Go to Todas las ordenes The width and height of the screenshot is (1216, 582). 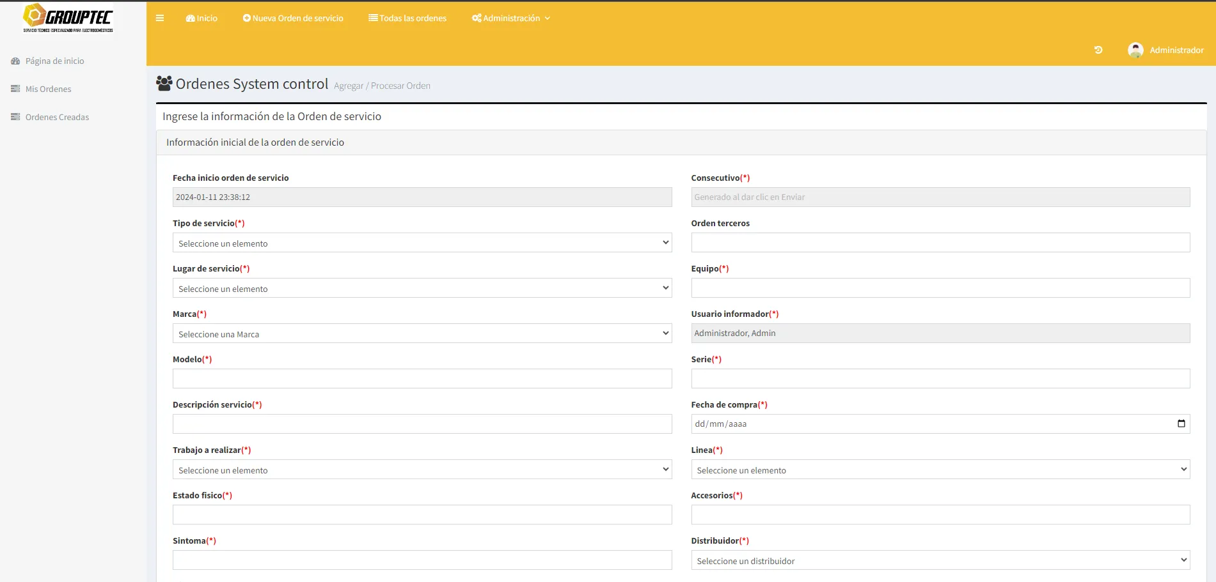pyautogui.click(x=407, y=18)
